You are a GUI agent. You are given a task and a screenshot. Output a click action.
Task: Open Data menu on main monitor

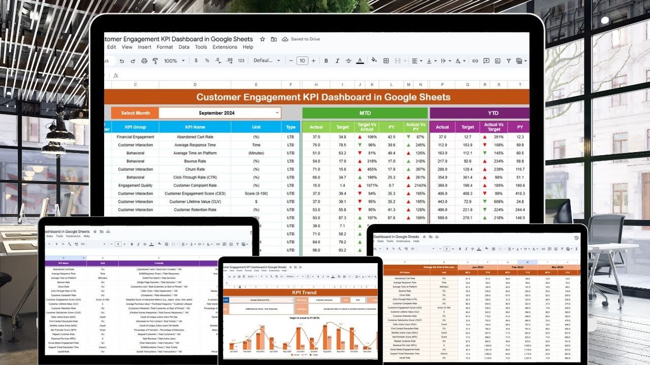click(184, 47)
